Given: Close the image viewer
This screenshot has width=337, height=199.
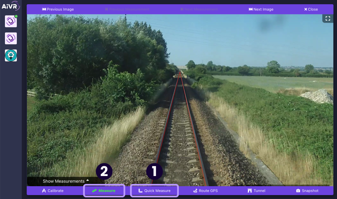Looking at the screenshot, I should tap(311, 9).
